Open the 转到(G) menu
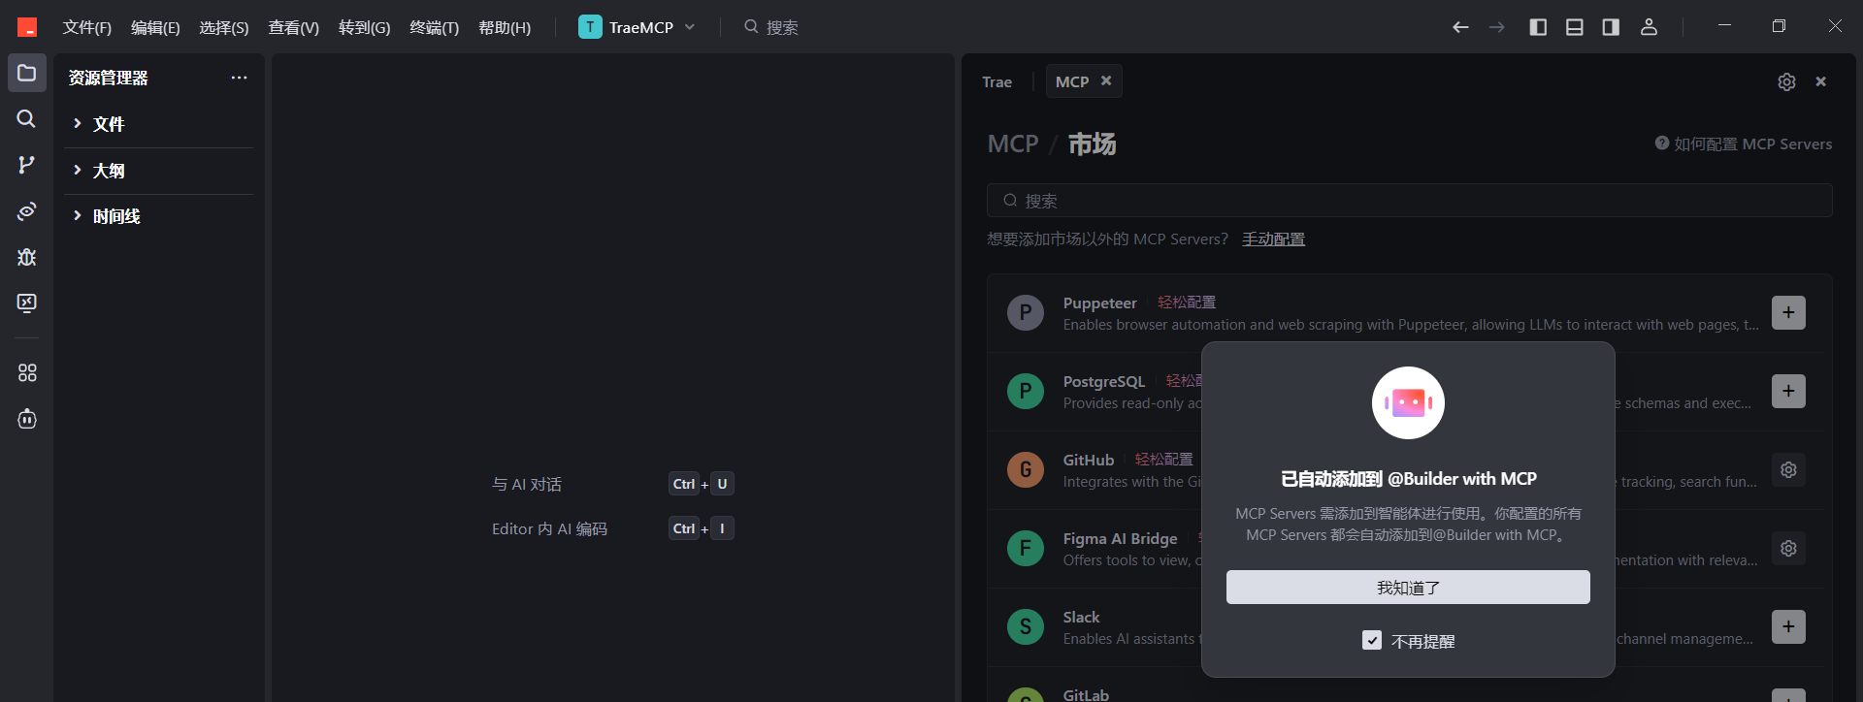 365,27
